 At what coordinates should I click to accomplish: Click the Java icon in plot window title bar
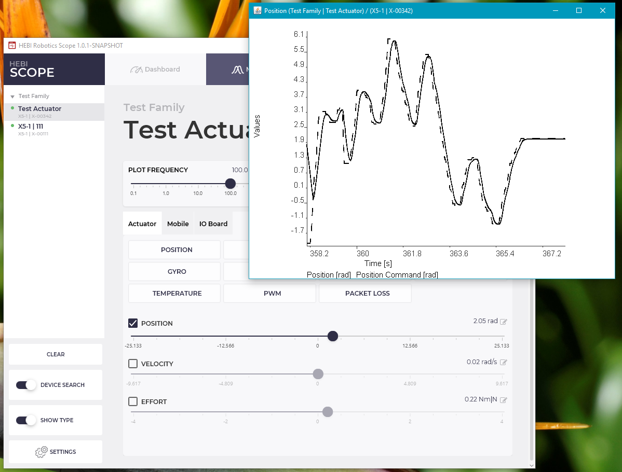257,10
